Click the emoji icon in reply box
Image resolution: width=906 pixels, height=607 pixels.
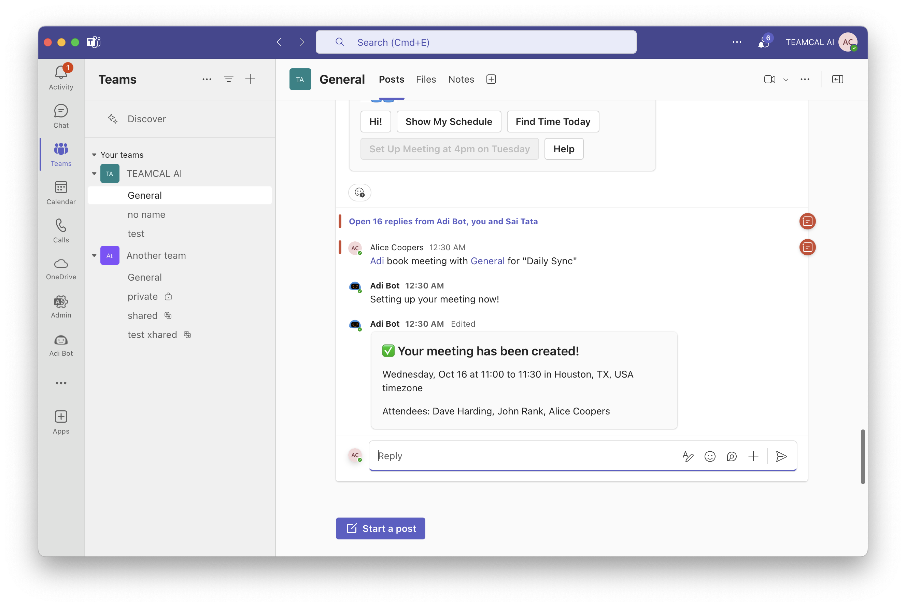click(x=709, y=456)
